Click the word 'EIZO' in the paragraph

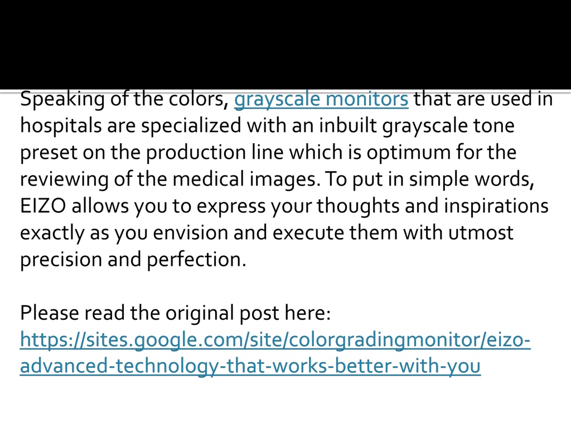(x=42, y=206)
